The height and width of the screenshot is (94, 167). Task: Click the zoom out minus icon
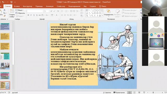tap(148, 92)
